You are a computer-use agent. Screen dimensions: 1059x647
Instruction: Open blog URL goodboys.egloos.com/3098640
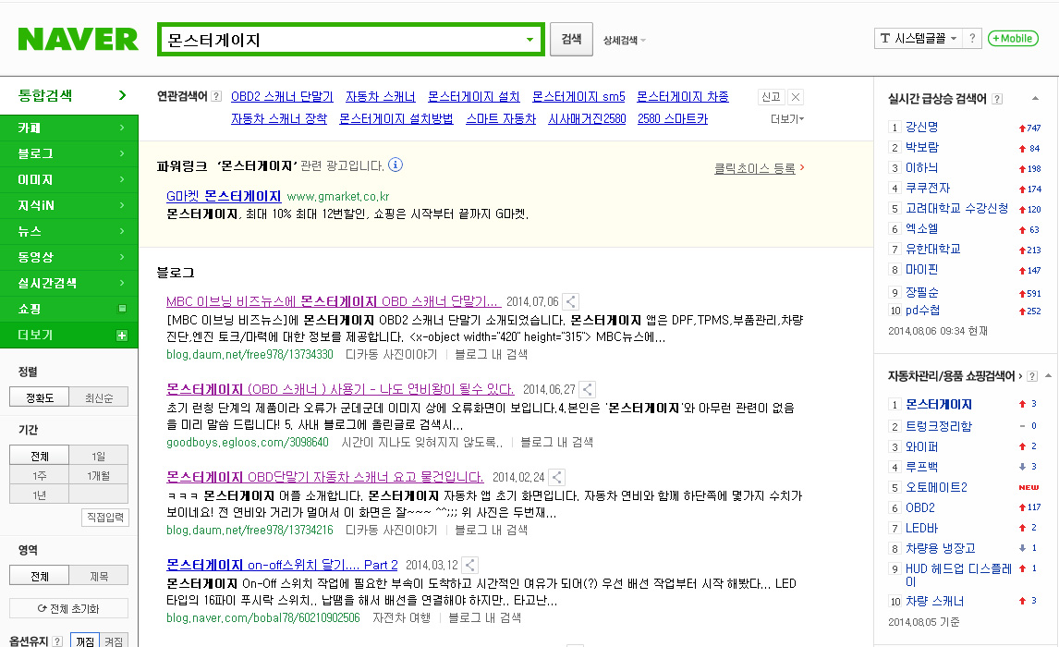pos(247,443)
